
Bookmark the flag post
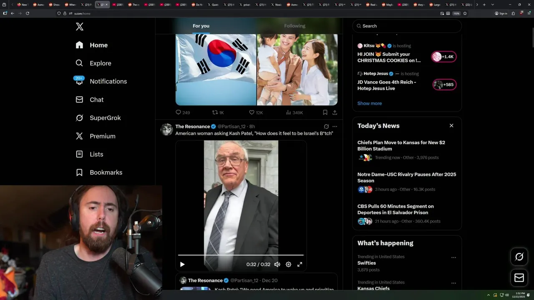[325, 112]
